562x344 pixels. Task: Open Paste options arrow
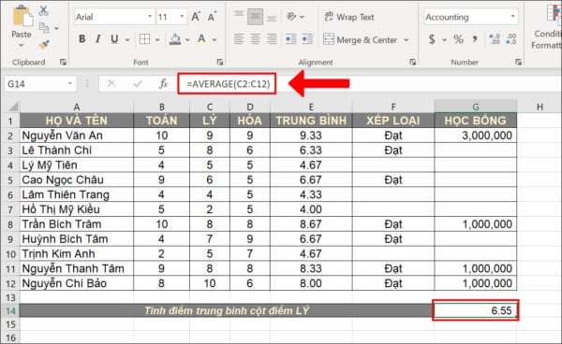[21, 46]
